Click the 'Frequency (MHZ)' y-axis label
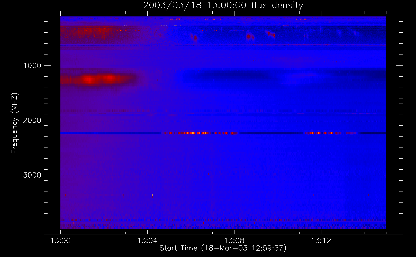This screenshot has width=416, height=257. pos(15,123)
